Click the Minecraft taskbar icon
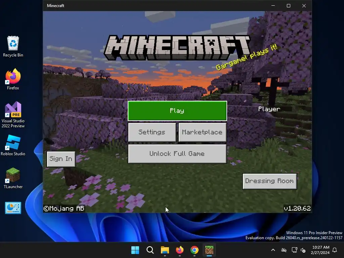 pyautogui.click(x=209, y=250)
